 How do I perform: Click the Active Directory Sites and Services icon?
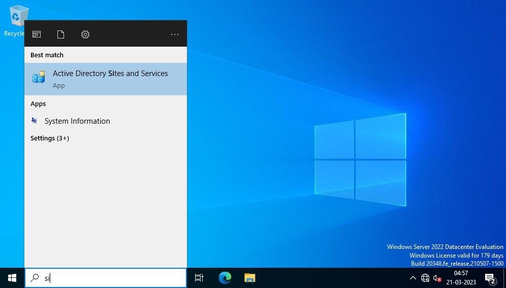coord(39,77)
